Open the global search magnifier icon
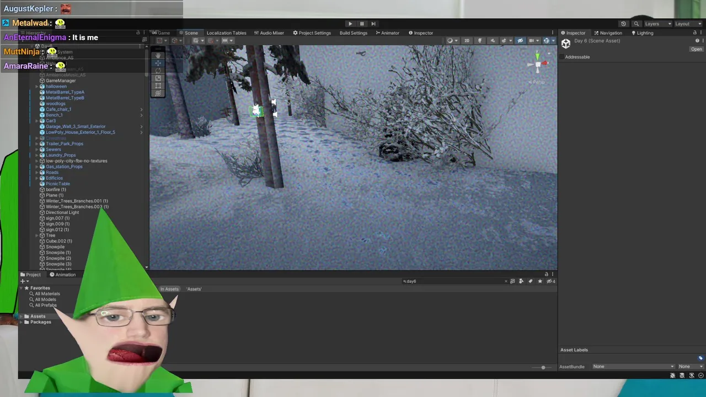706x397 pixels. pos(637,24)
